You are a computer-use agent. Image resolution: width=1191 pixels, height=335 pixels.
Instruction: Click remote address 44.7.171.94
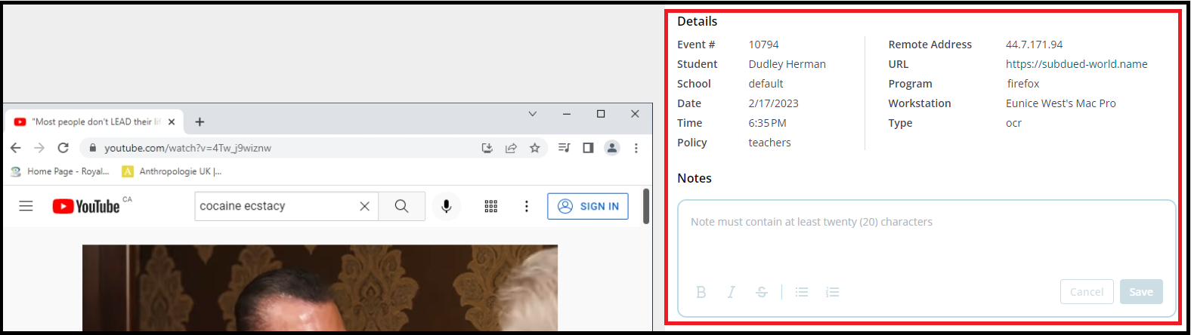pyautogui.click(x=1034, y=45)
